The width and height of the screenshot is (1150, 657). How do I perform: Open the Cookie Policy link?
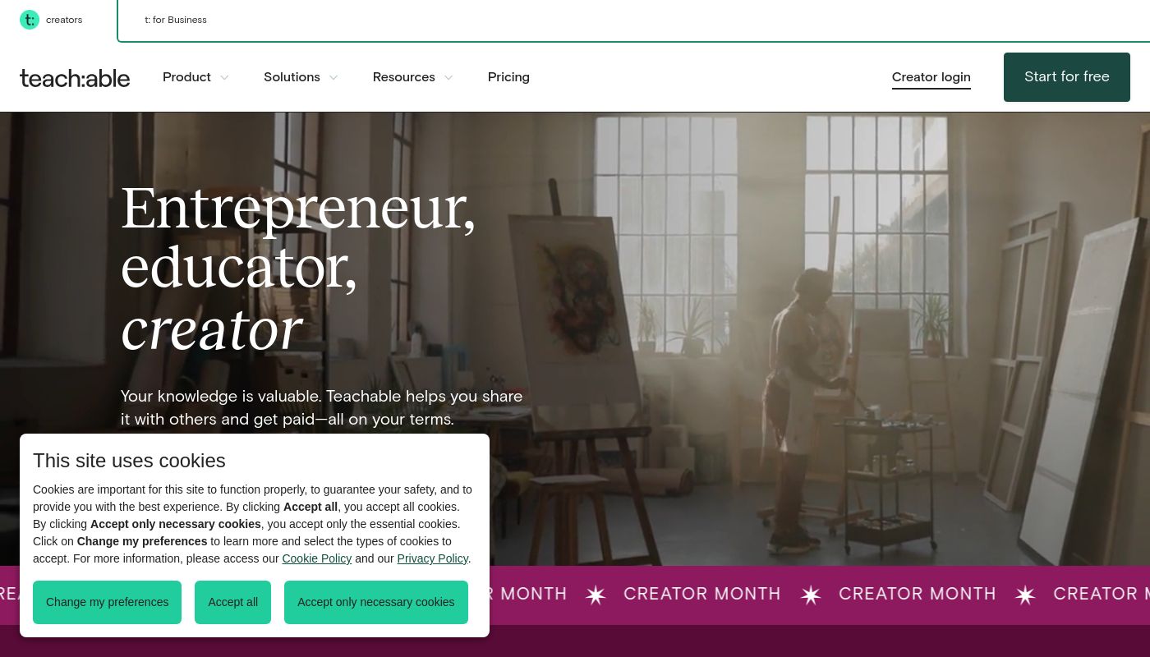pyautogui.click(x=316, y=558)
